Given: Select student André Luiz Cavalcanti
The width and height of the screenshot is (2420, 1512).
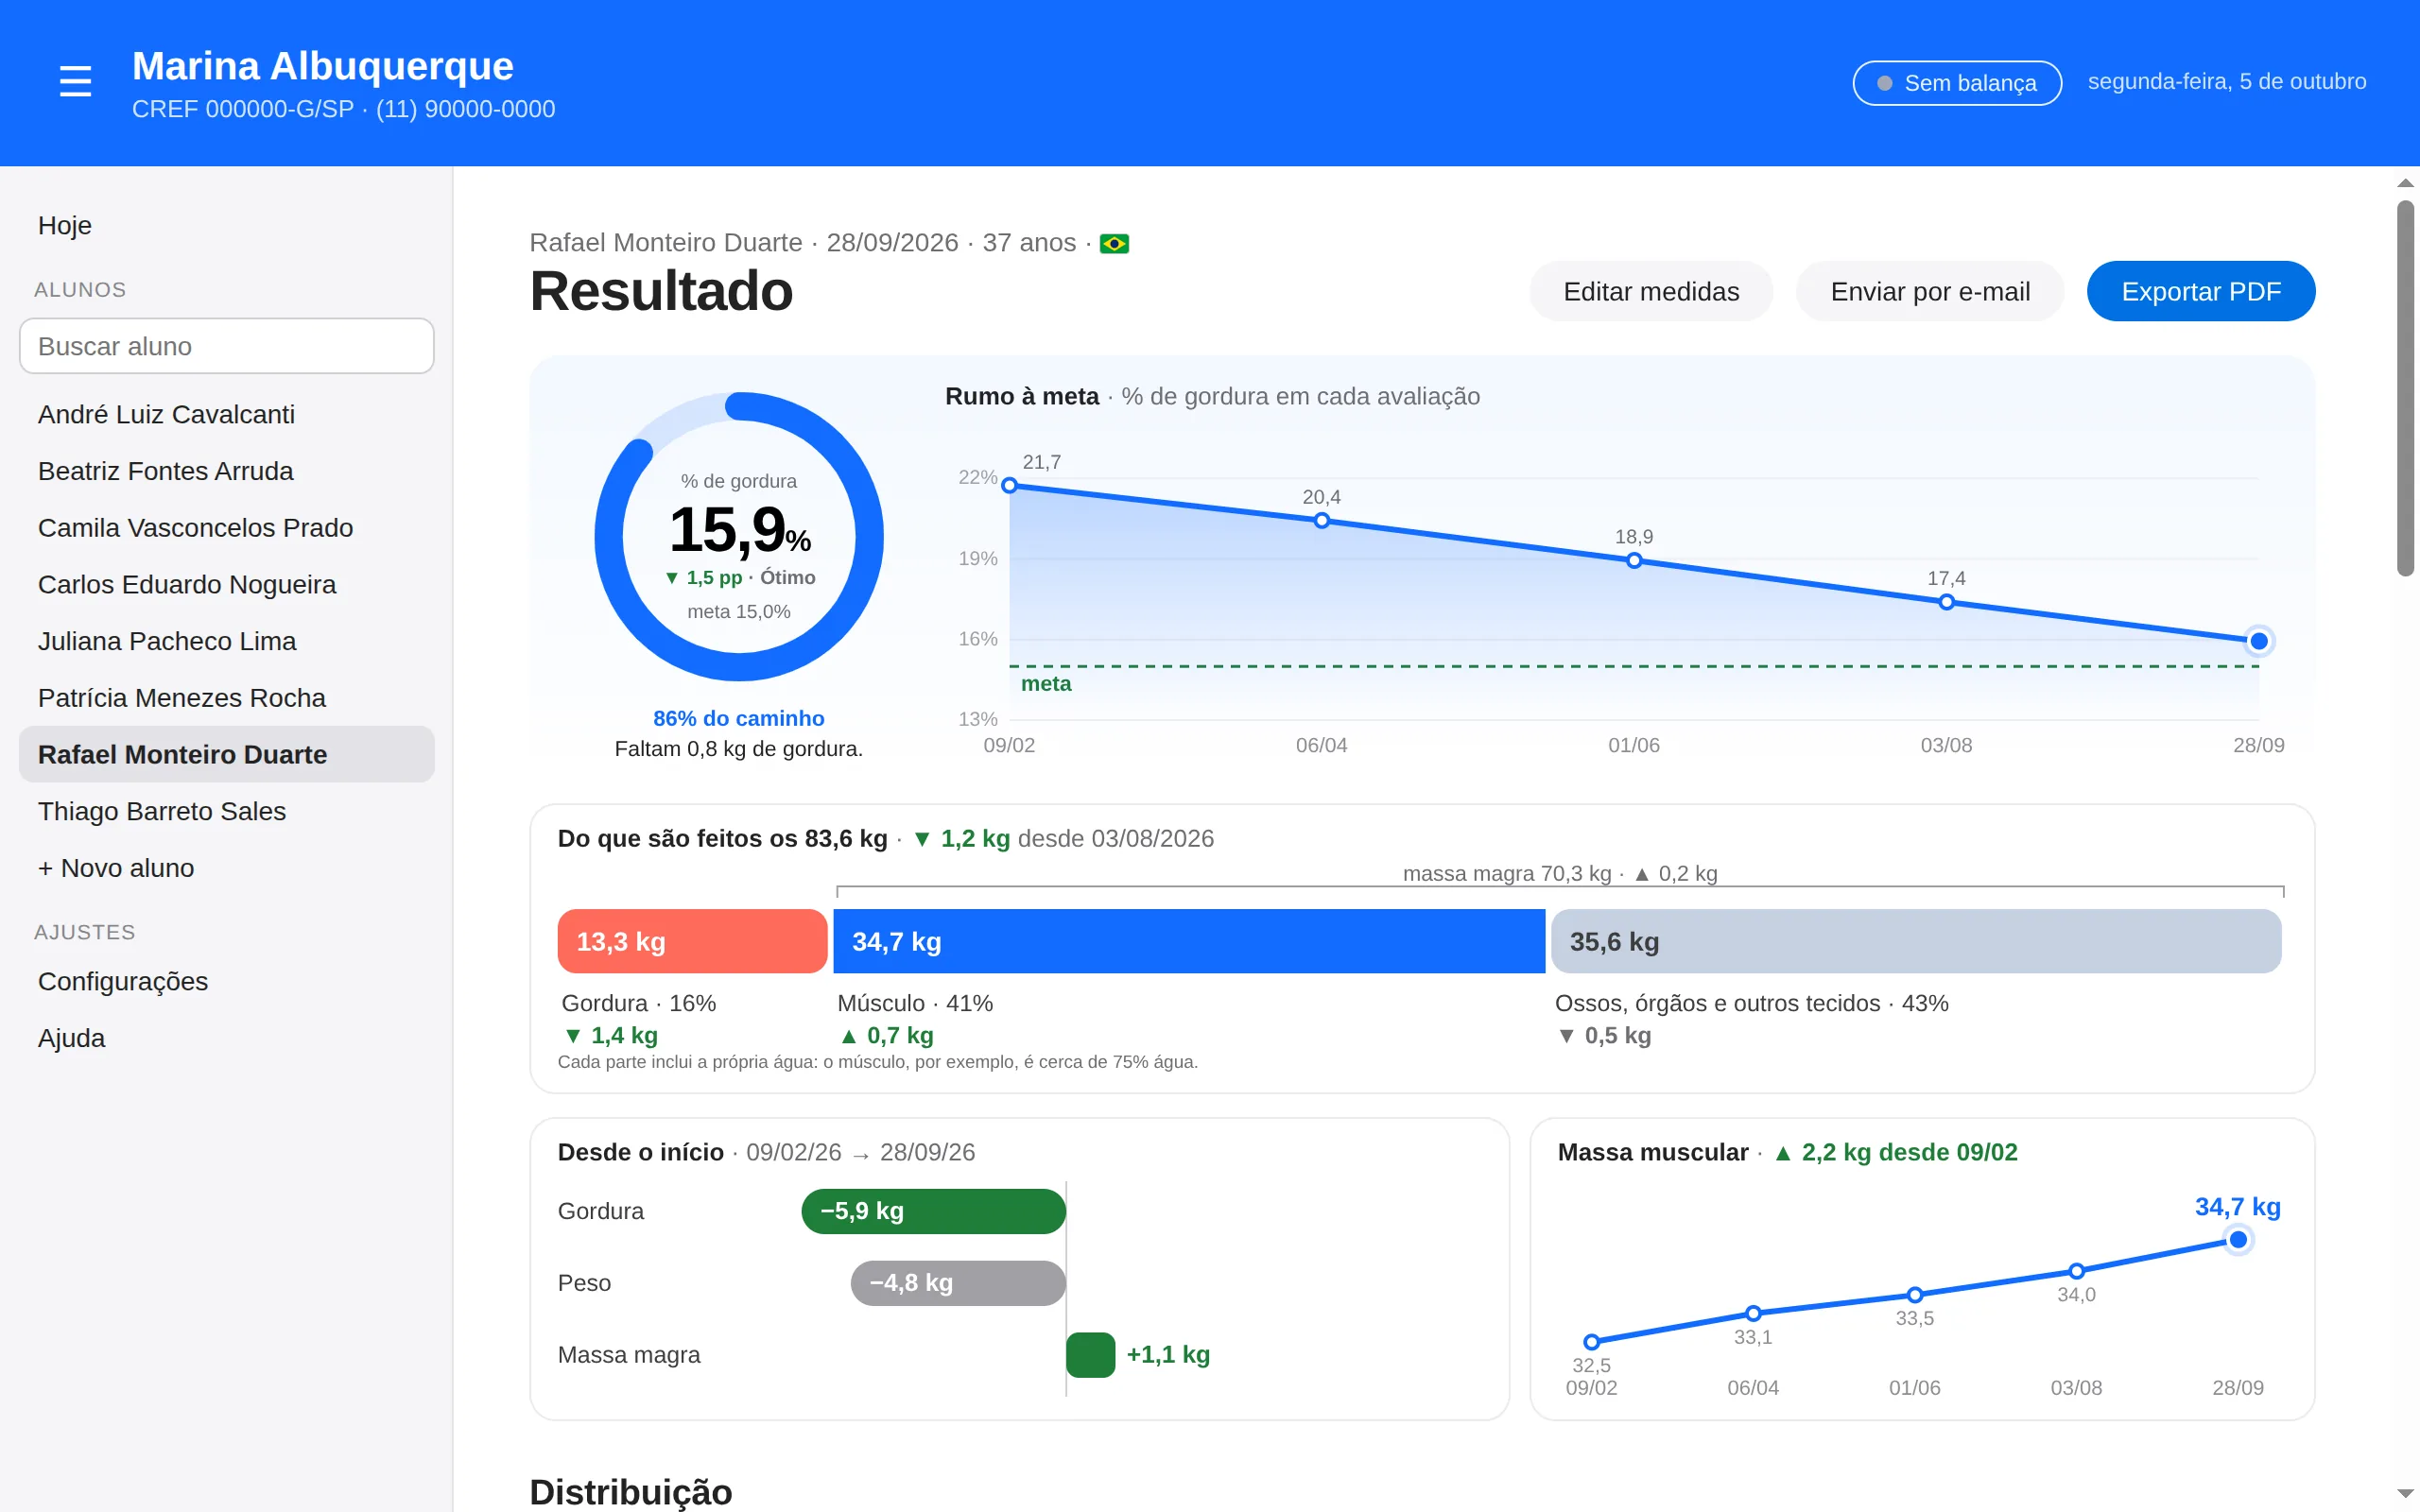Looking at the screenshot, I should coord(226,414).
